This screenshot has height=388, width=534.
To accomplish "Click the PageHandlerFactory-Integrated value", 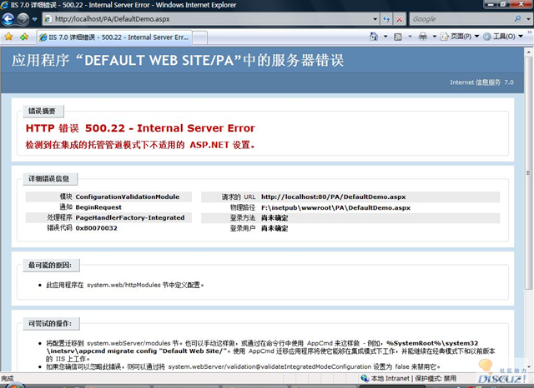I will click(130, 218).
